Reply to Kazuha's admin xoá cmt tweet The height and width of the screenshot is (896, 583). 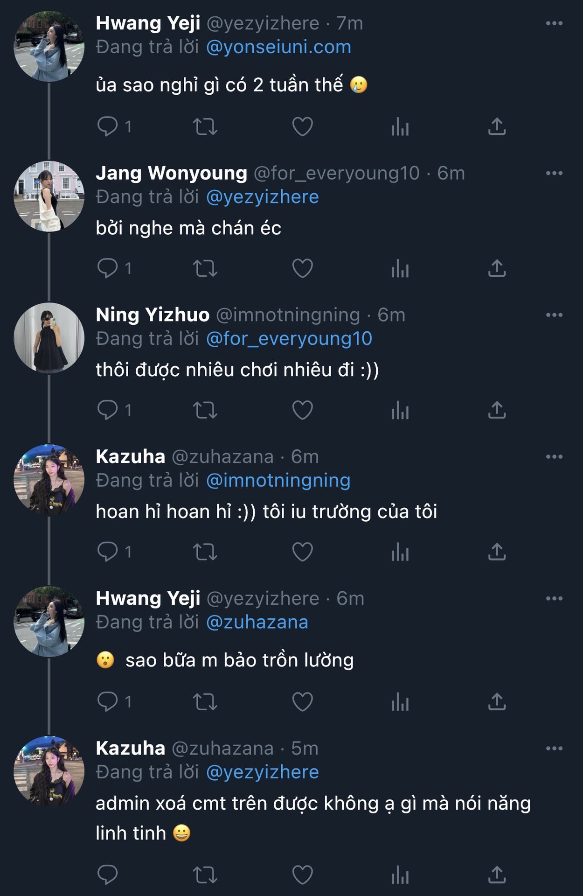coord(108,875)
